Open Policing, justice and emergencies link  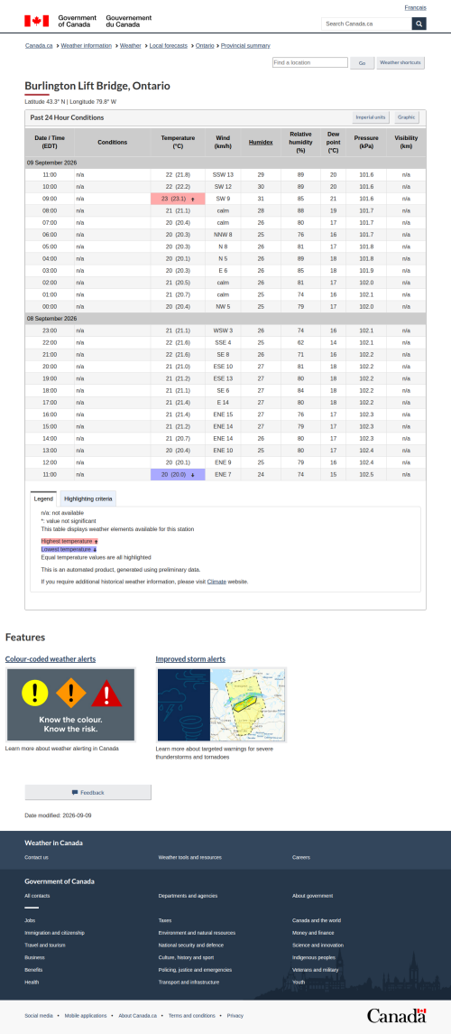tap(195, 969)
